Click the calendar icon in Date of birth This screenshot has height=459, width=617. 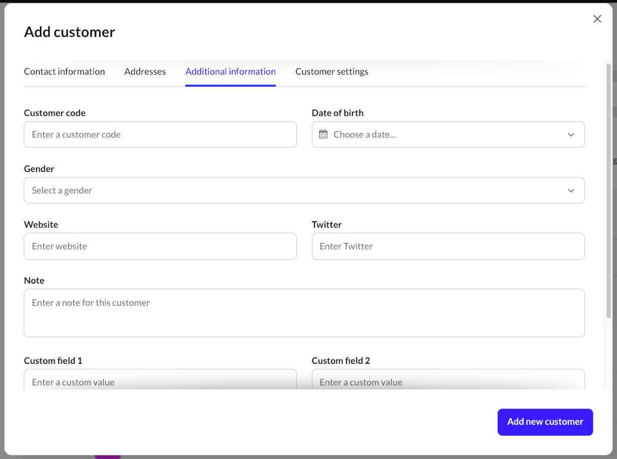pos(323,134)
